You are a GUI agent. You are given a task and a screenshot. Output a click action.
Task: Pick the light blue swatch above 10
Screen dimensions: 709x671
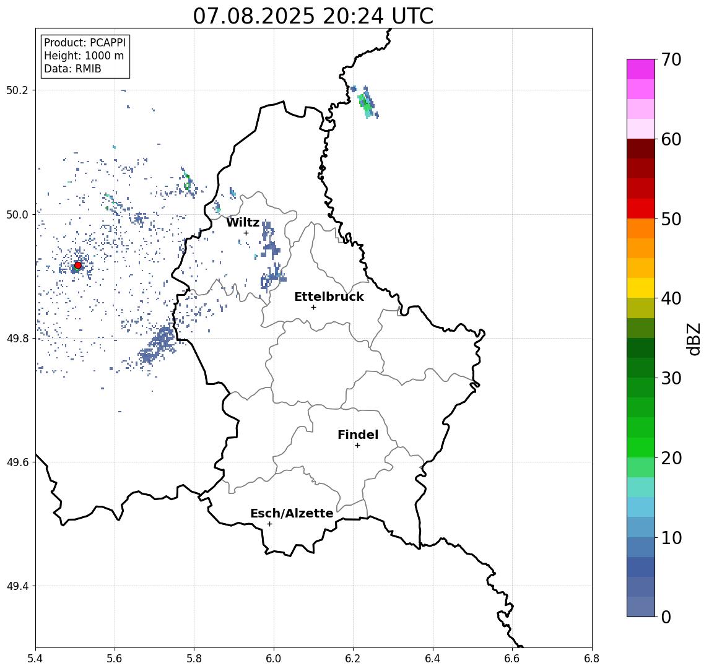pos(641,507)
